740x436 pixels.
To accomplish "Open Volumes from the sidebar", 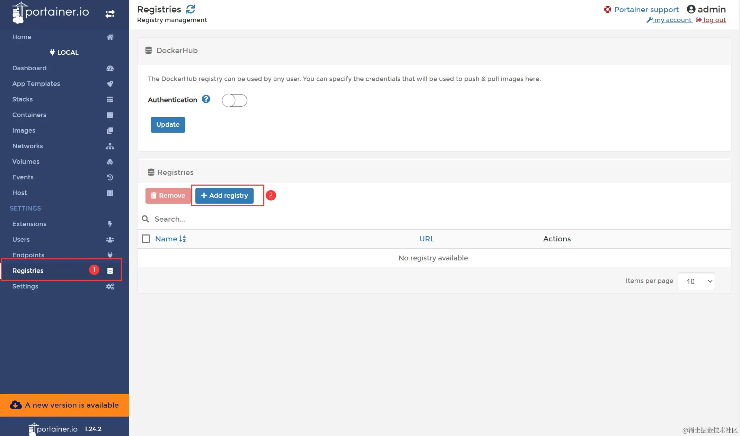I will tap(26, 161).
